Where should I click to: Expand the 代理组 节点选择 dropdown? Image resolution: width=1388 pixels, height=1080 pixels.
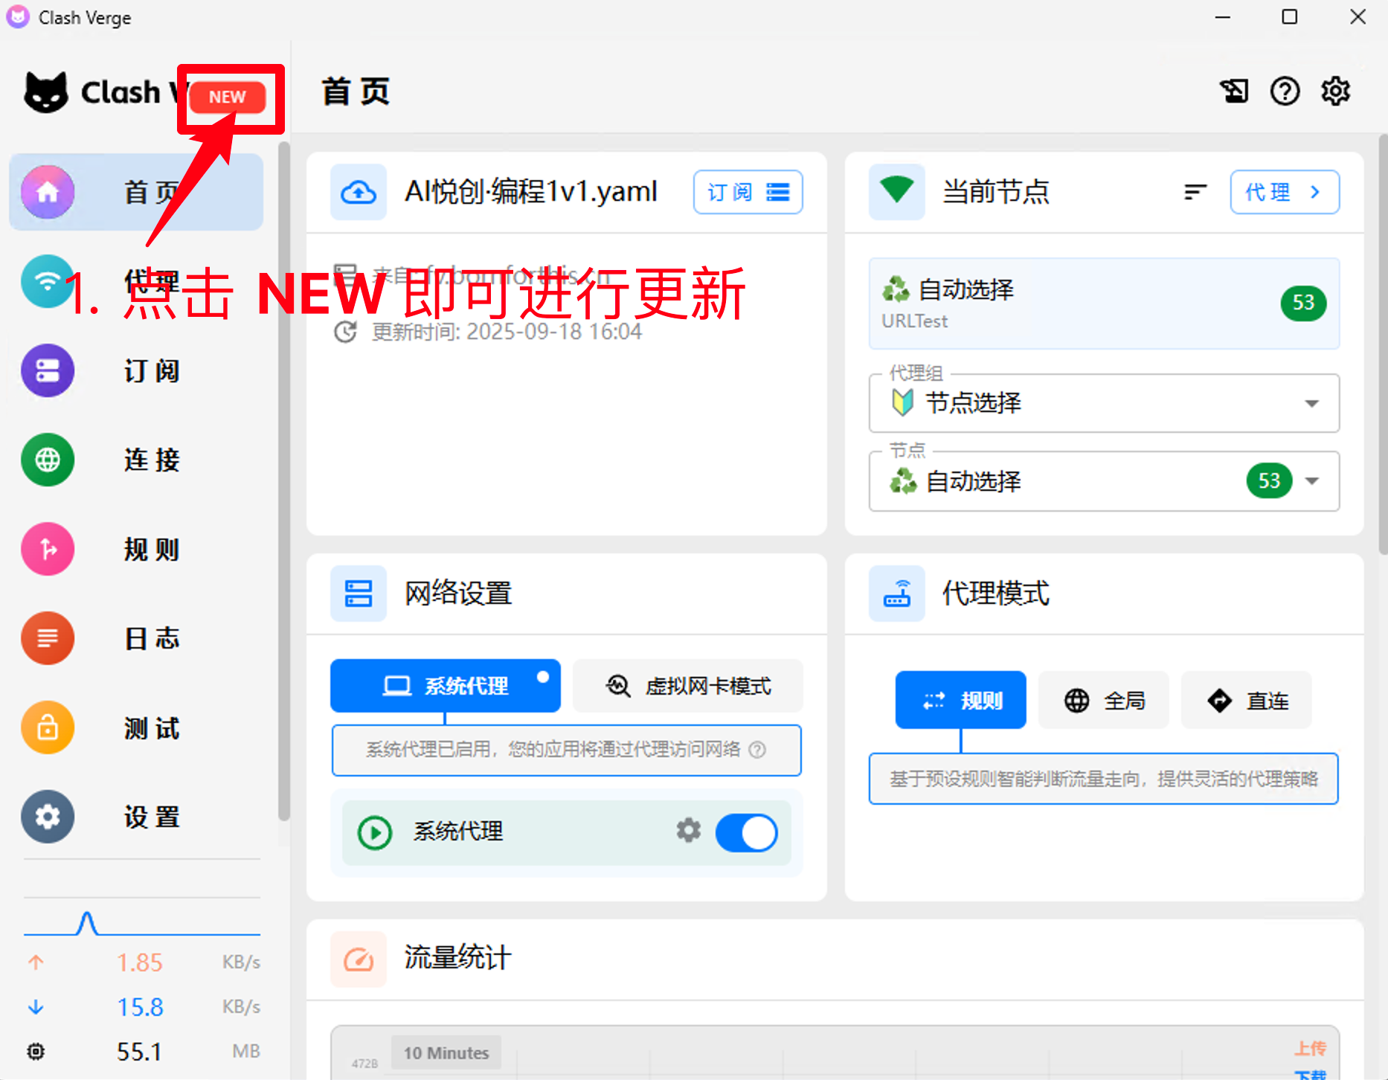(x=1104, y=403)
